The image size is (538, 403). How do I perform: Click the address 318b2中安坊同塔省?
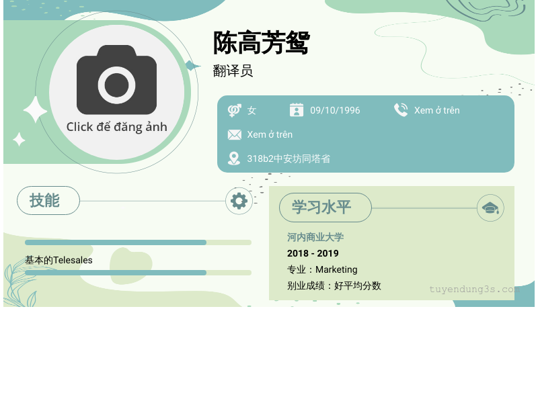tap(289, 159)
